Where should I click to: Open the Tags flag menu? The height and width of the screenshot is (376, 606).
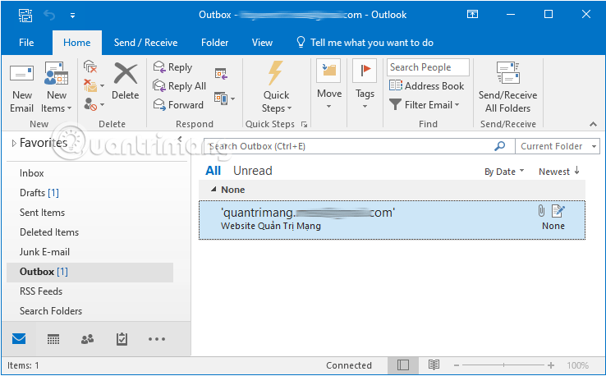pos(365,85)
